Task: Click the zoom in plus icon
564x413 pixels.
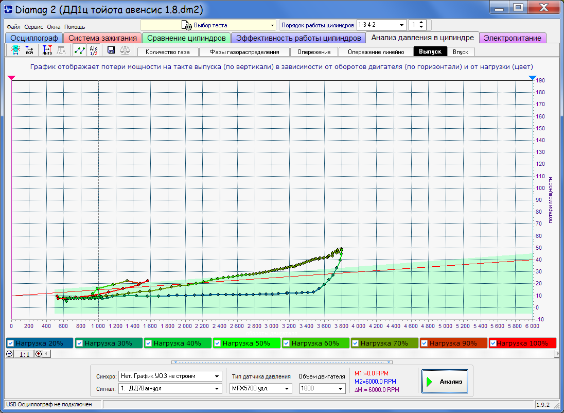Action: 38,354
